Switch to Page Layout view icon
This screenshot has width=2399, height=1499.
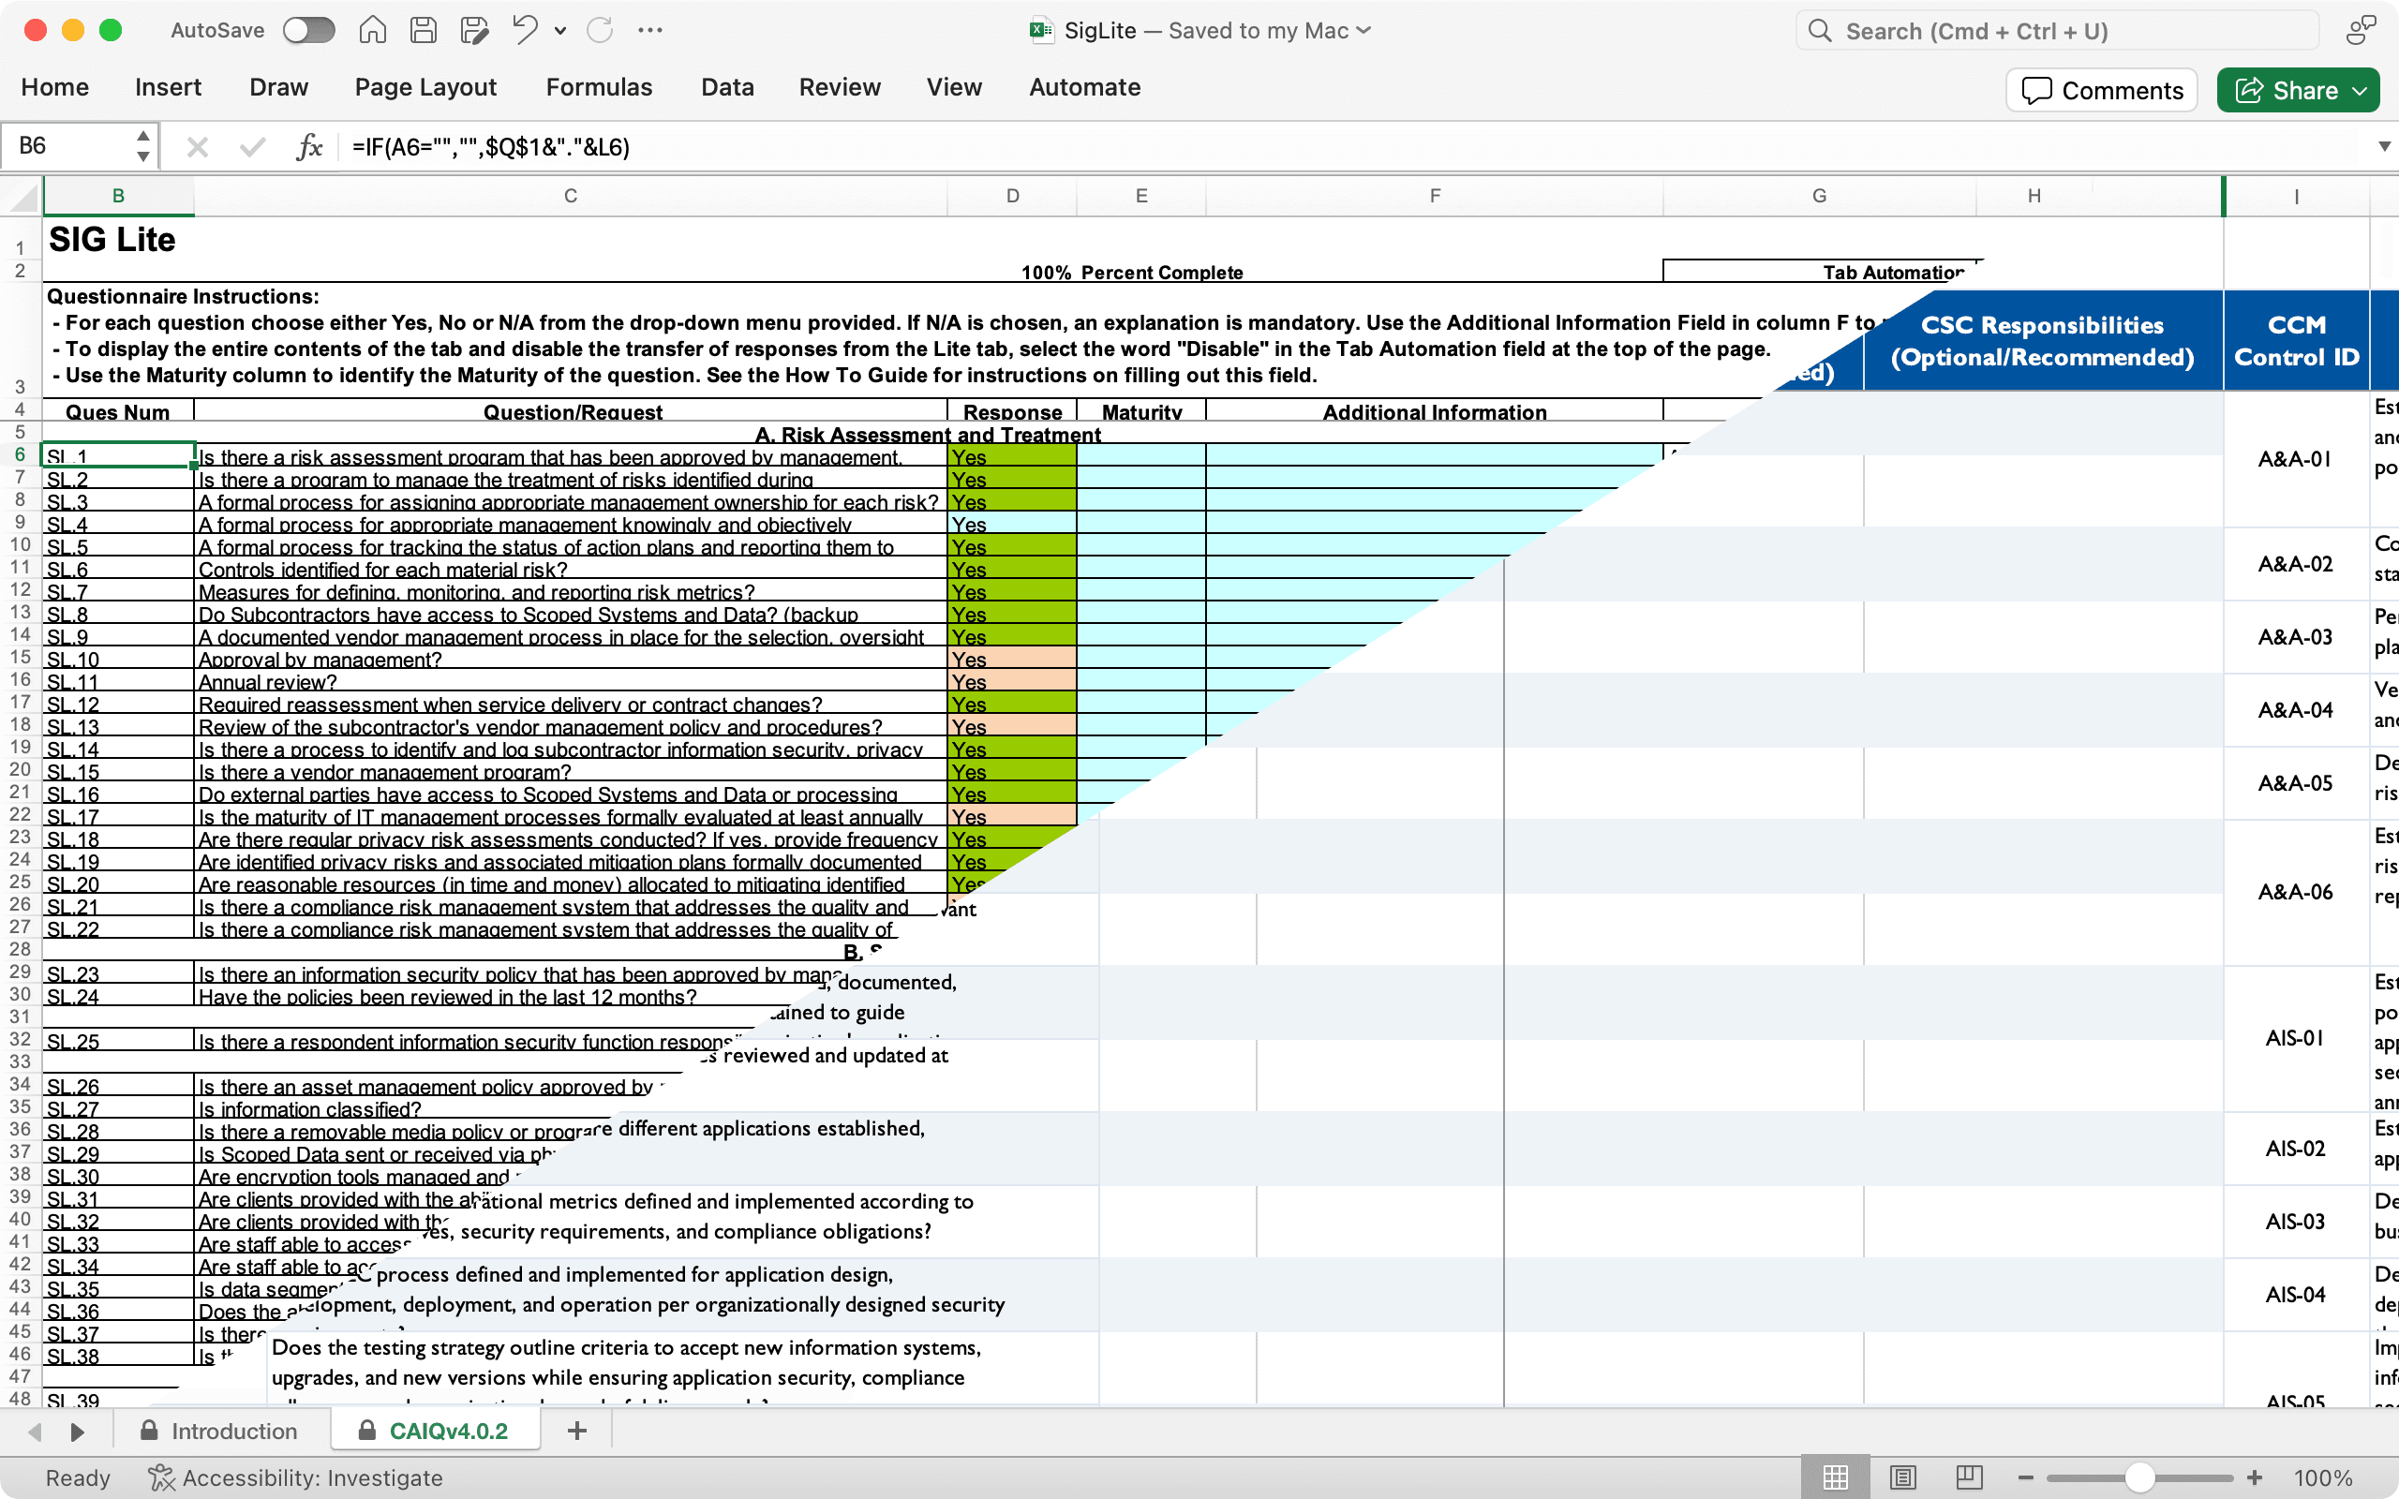[1902, 1477]
